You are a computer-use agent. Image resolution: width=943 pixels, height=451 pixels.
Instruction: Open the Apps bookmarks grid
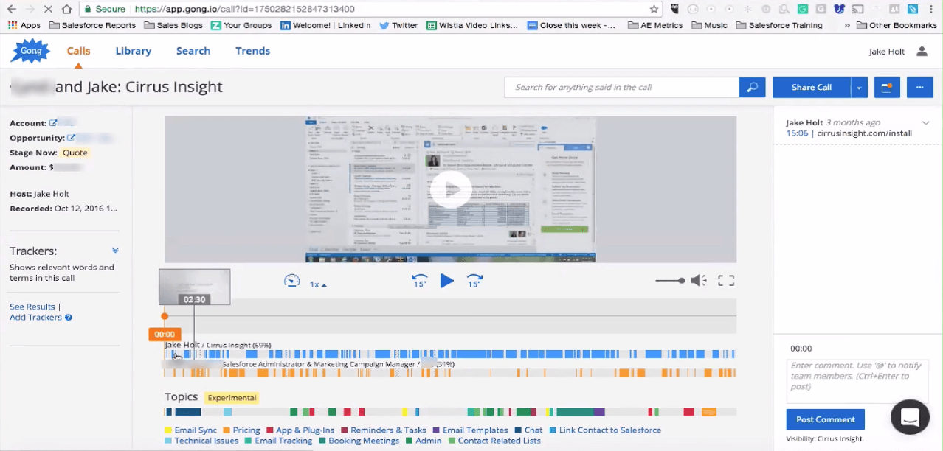25,25
